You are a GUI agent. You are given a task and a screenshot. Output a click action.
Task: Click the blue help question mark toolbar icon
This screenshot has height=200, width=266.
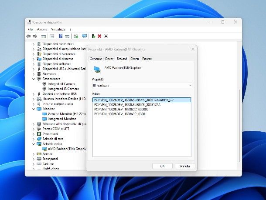point(61,36)
